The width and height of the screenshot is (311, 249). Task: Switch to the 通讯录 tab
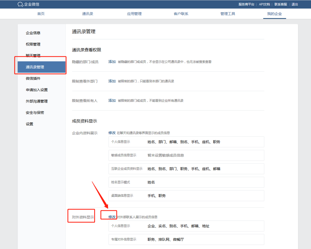87,13
